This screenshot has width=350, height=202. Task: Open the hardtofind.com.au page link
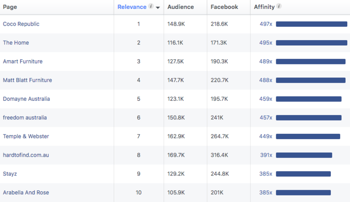click(26, 155)
